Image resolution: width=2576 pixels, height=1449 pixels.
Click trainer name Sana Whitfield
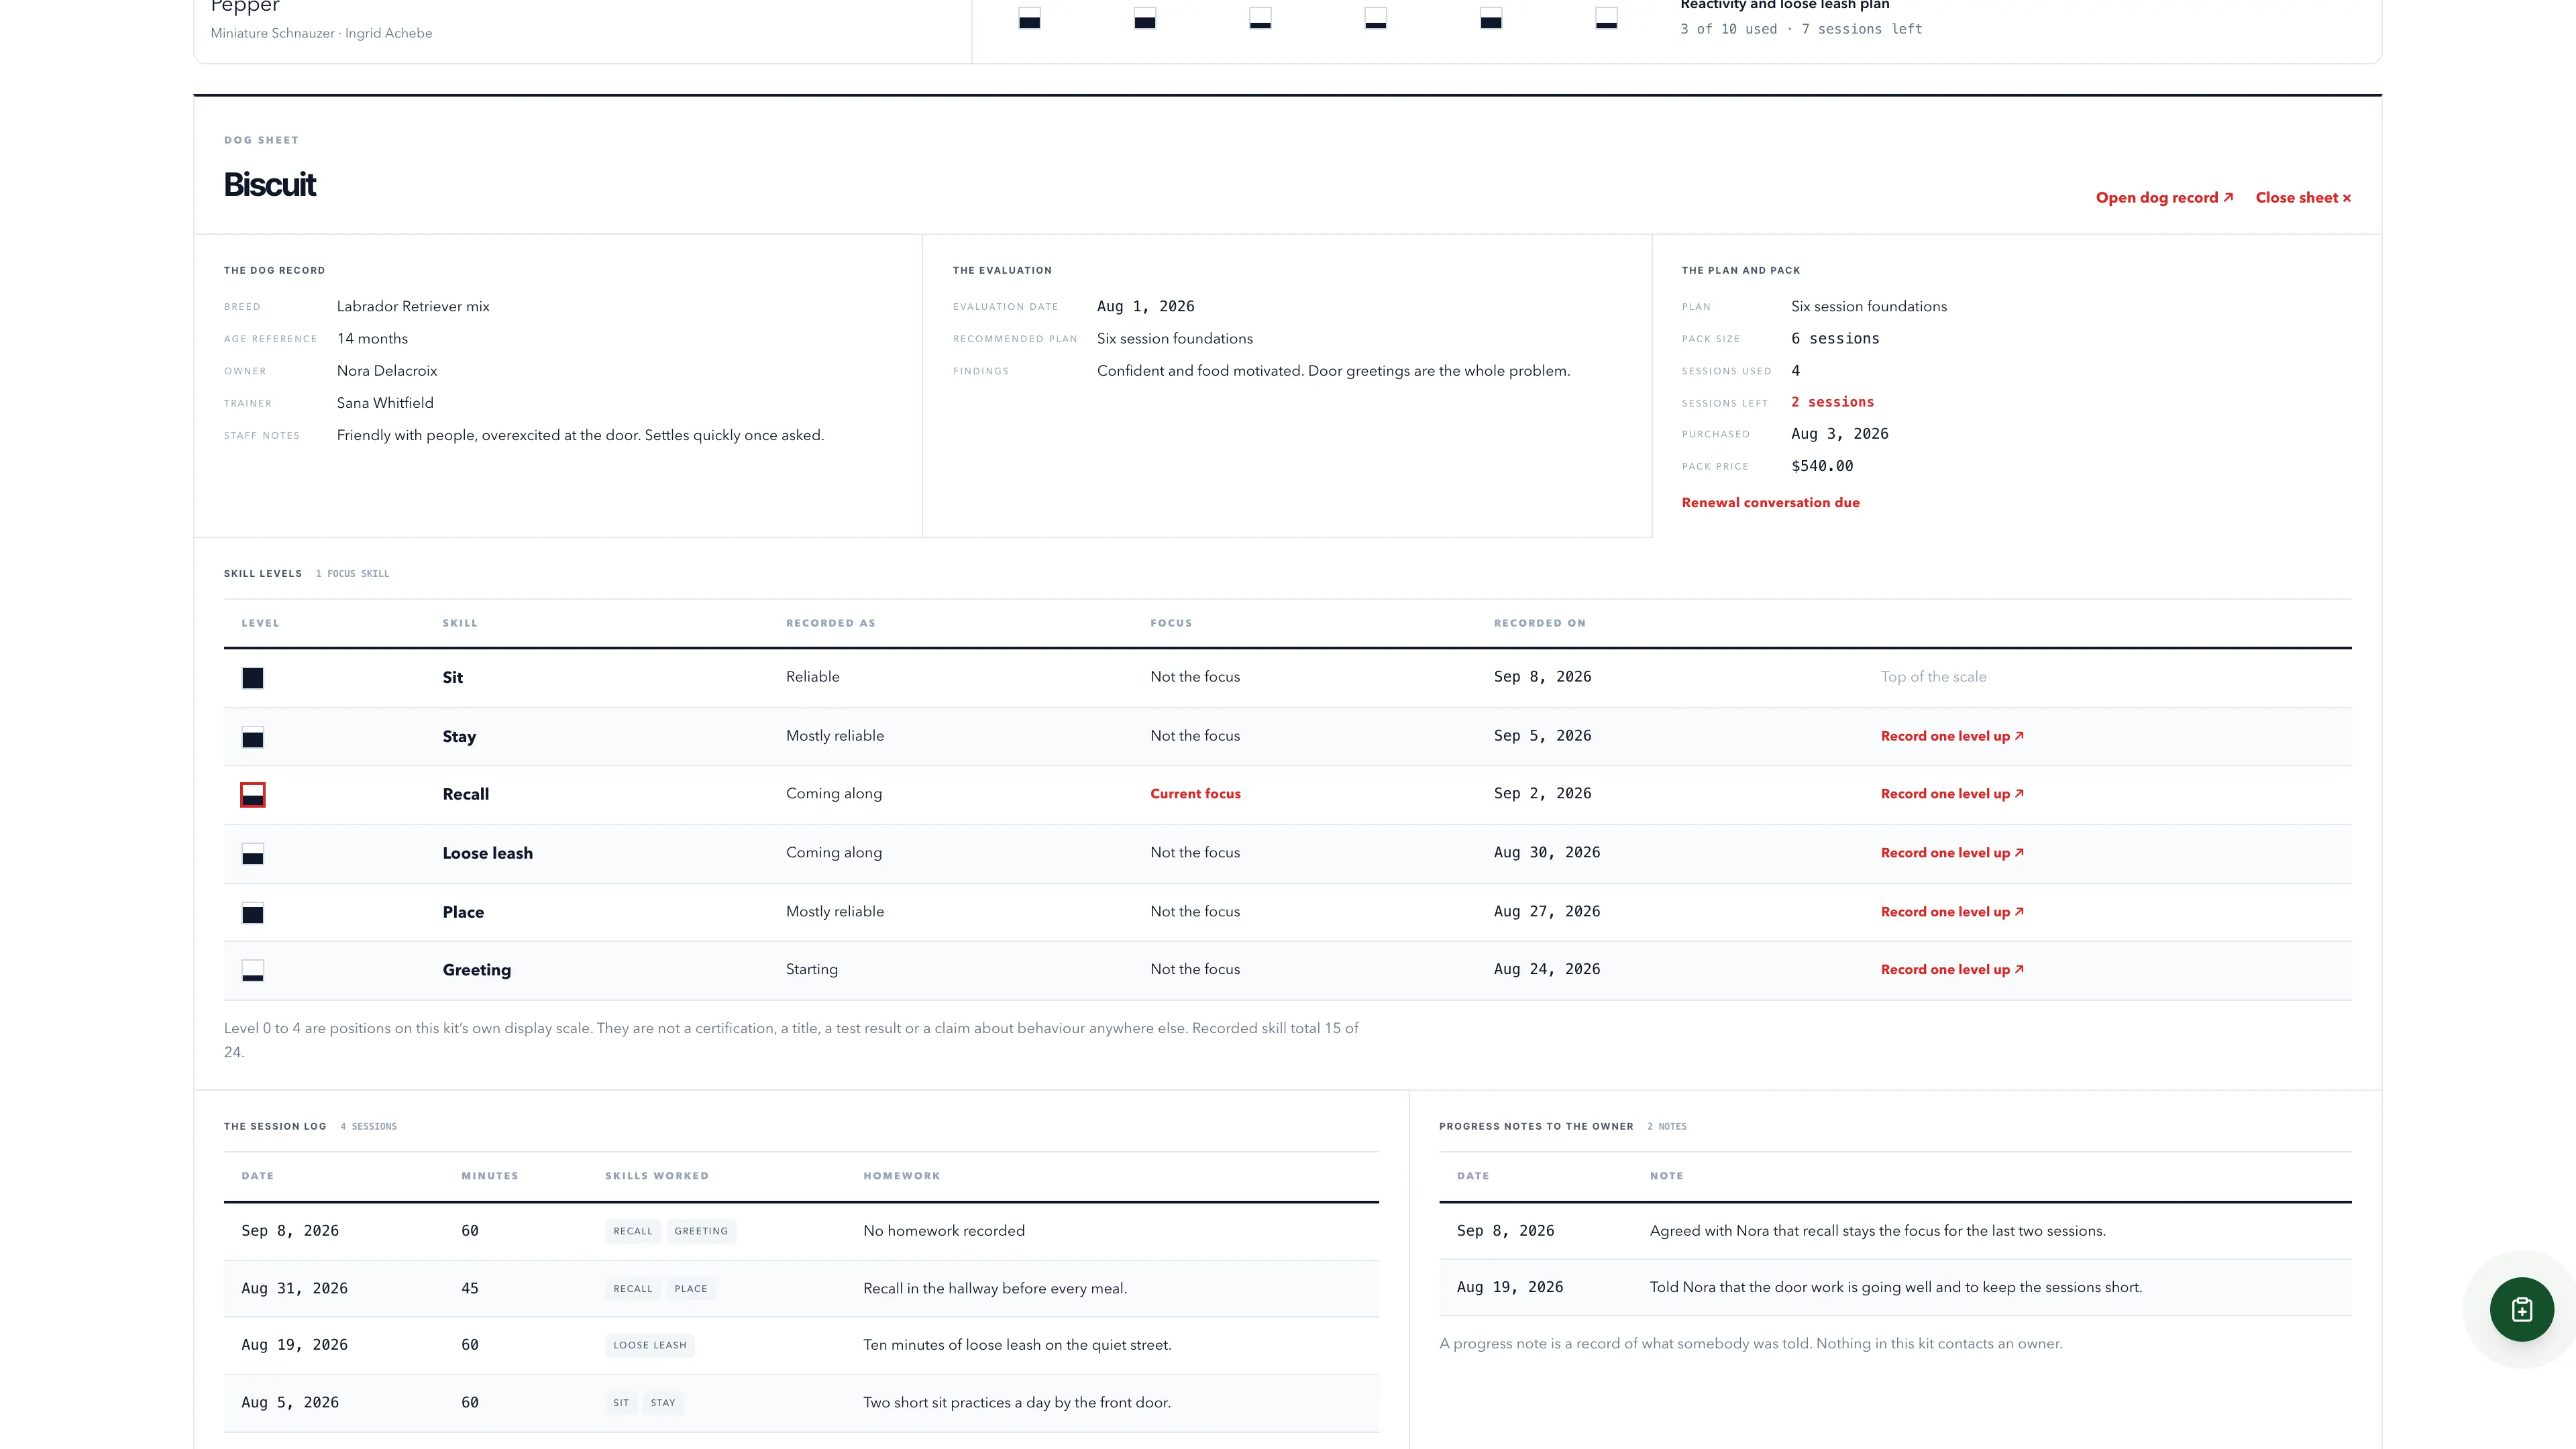coord(385,403)
